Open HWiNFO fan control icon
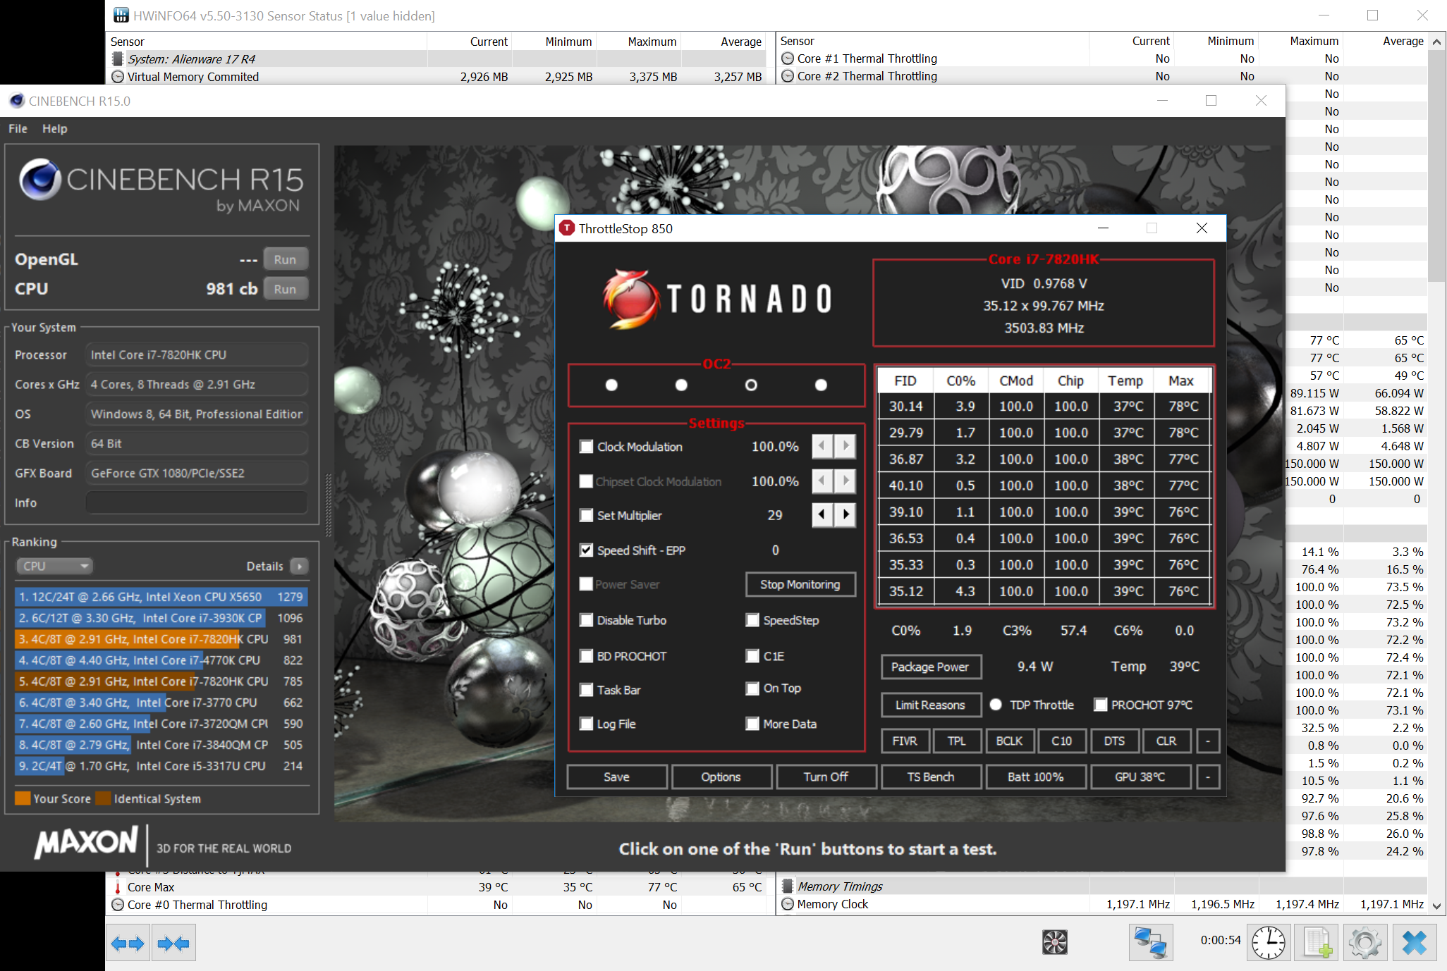Screen dimensions: 1447x971 [1055, 942]
